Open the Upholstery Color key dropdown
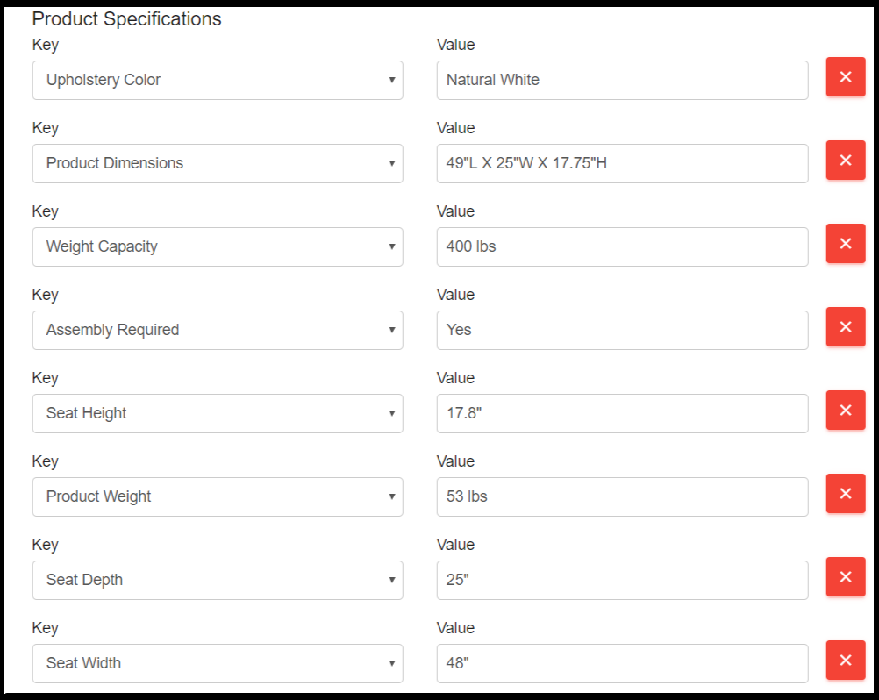 (x=218, y=80)
